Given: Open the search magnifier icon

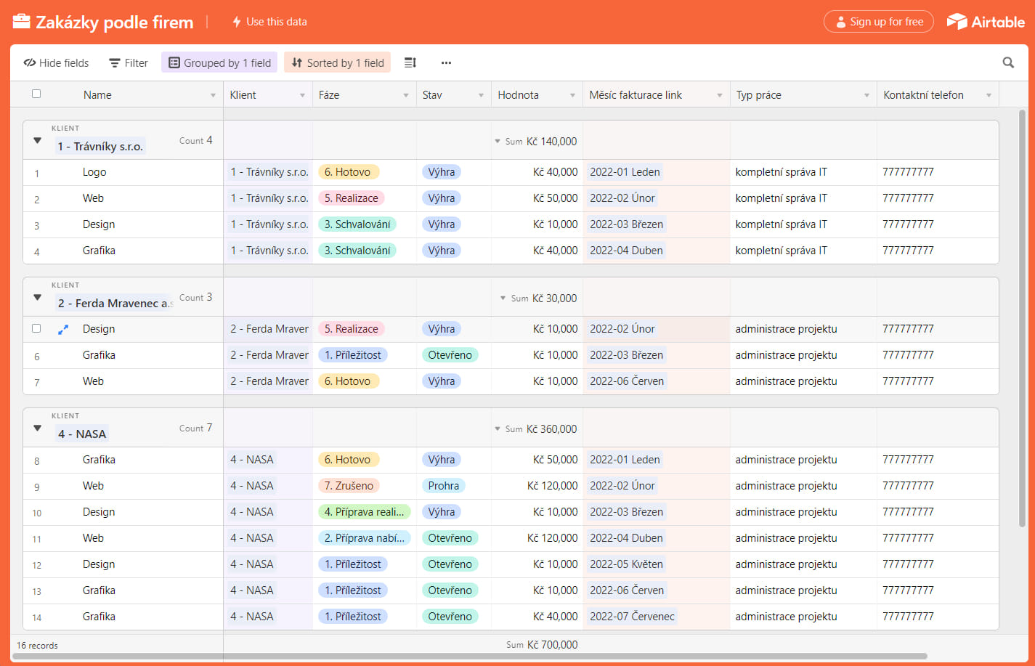Looking at the screenshot, I should pos(1008,62).
